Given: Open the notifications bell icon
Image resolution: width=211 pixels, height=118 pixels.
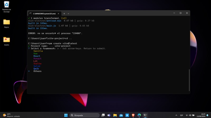Looking at the screenshot, I should (x=207, y=115).
